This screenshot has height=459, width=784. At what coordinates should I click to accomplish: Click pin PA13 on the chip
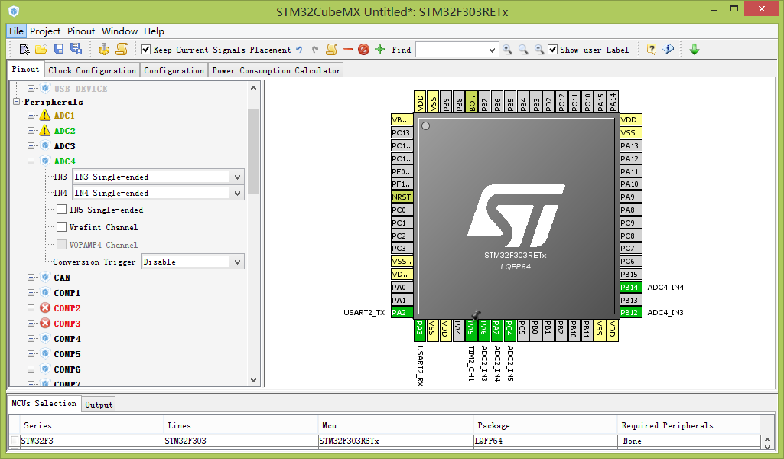tap(630, 145)
